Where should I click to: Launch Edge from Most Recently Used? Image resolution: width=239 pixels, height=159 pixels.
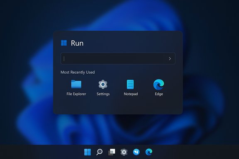point(159,88)
